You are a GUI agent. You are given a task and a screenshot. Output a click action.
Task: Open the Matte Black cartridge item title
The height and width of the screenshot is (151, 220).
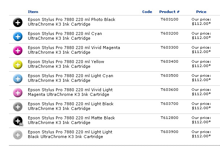coord(71,120)
